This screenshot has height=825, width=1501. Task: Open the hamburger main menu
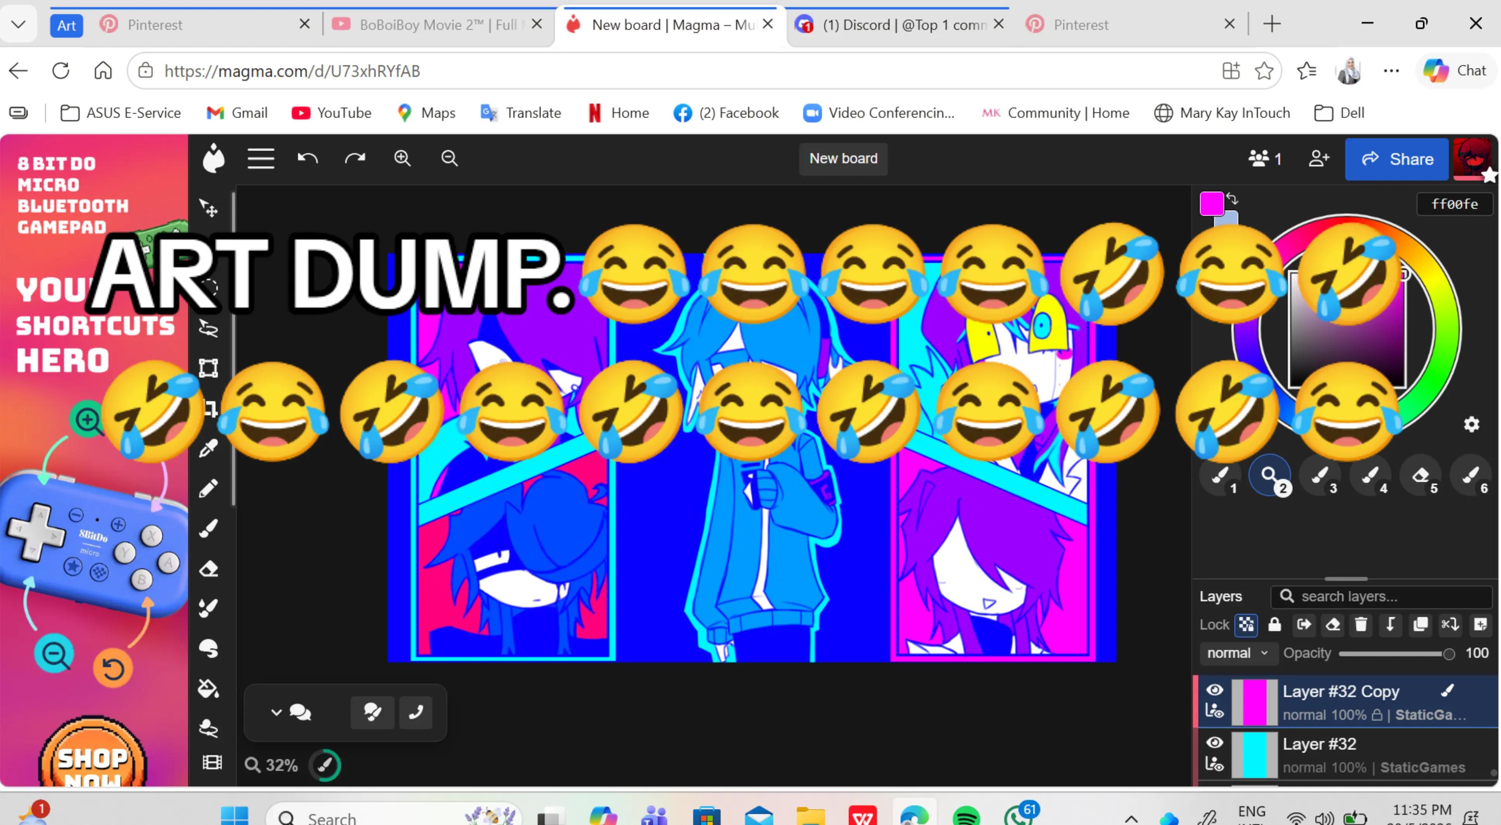point(261,158)
